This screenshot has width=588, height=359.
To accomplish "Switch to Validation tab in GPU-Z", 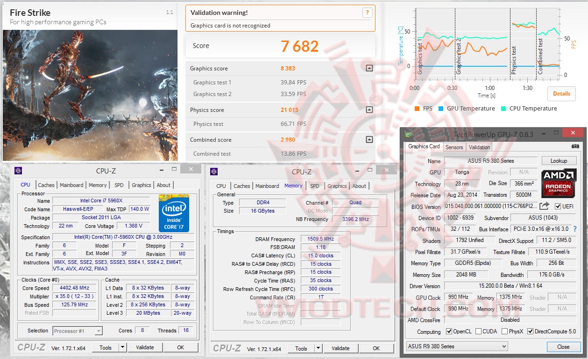I will tap(480, 147).
